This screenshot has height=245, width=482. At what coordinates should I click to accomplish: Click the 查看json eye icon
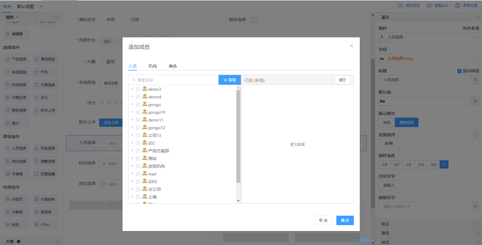[429, 6]
